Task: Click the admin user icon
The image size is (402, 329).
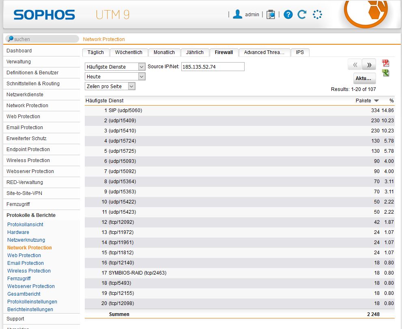Action: coord(238,15)
